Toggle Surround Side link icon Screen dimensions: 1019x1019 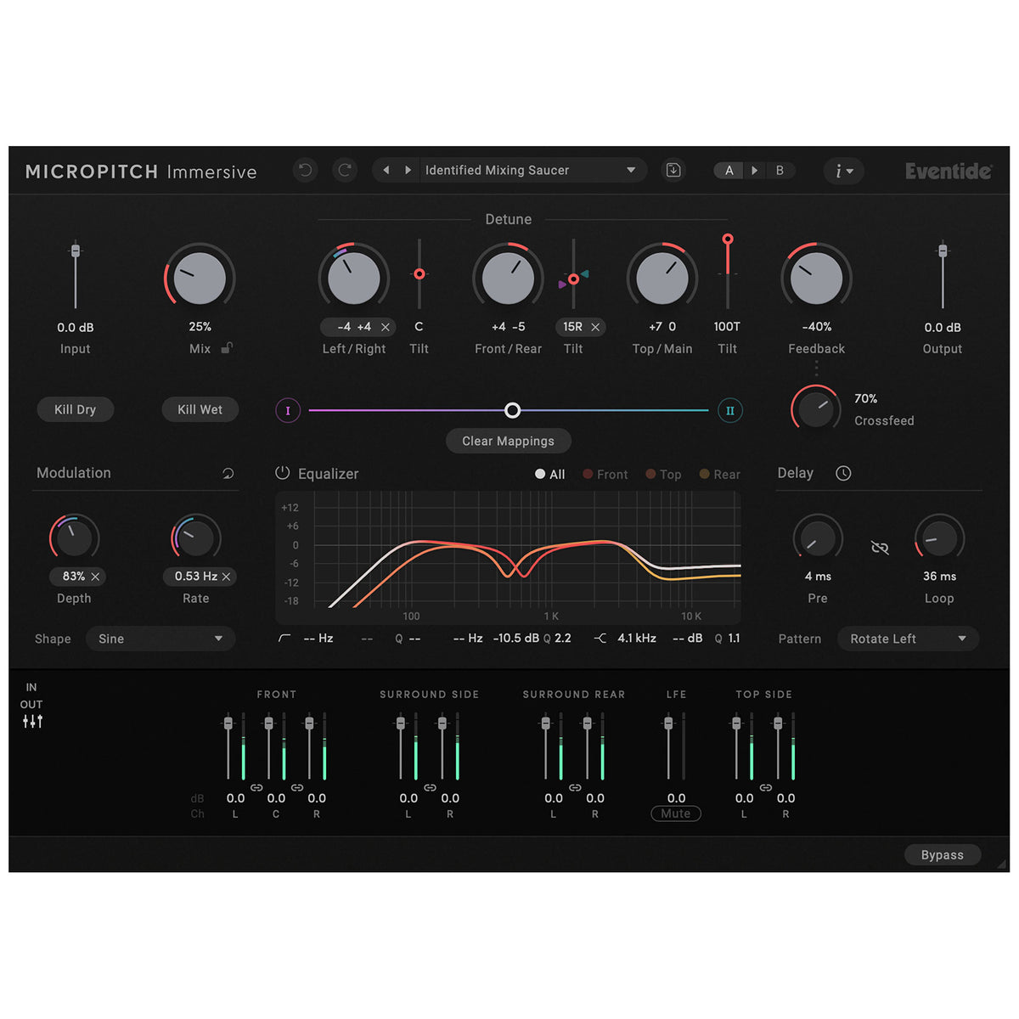pos(430,788)
